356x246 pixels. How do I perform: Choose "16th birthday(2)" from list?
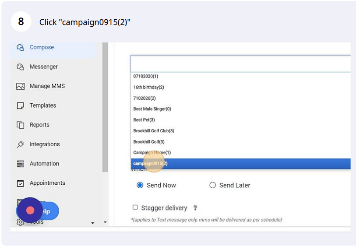(148, 87)
